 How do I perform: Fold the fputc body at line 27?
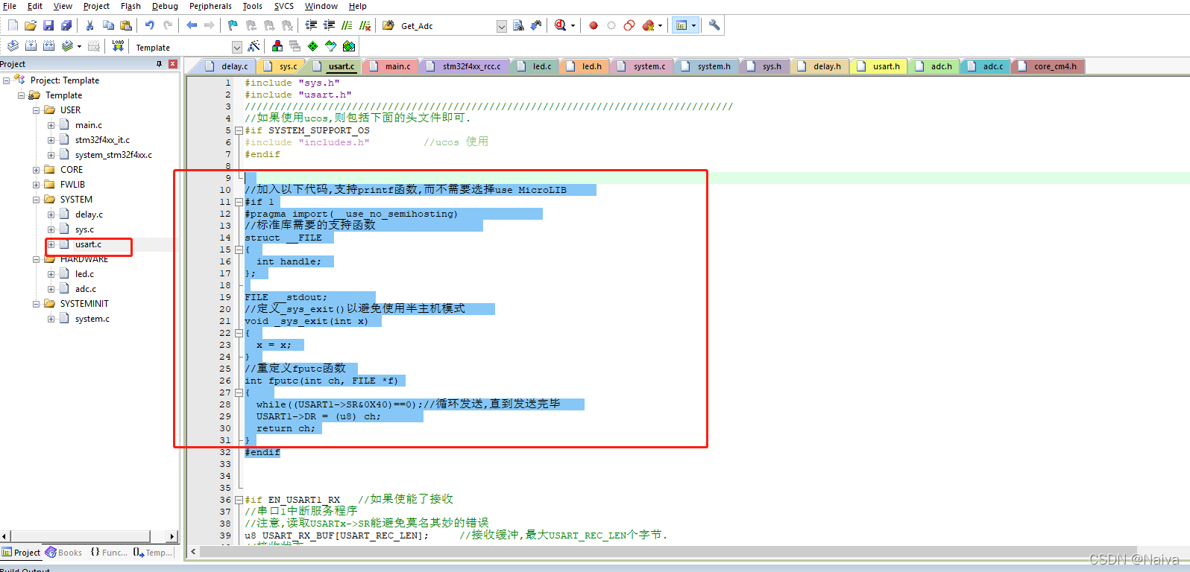tap(239, 393)
